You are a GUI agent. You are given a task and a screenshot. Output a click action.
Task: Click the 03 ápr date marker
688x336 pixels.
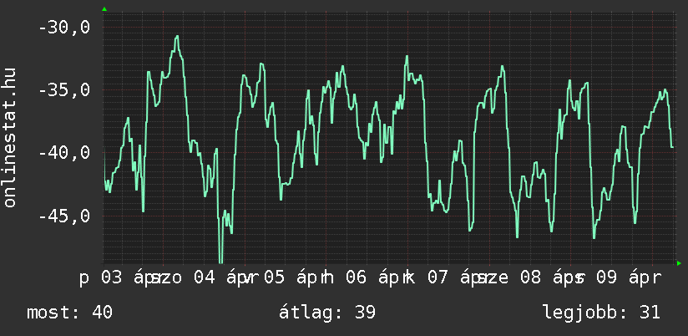pos(127,277)
